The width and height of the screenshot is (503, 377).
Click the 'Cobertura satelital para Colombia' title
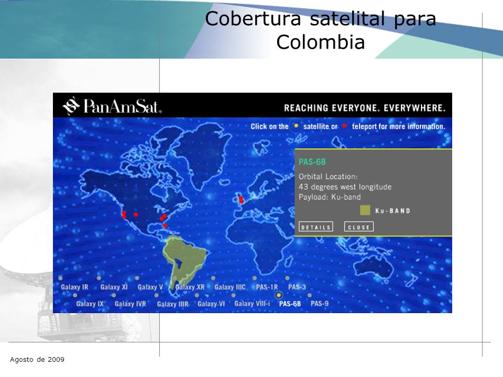[x=321, y=30]
